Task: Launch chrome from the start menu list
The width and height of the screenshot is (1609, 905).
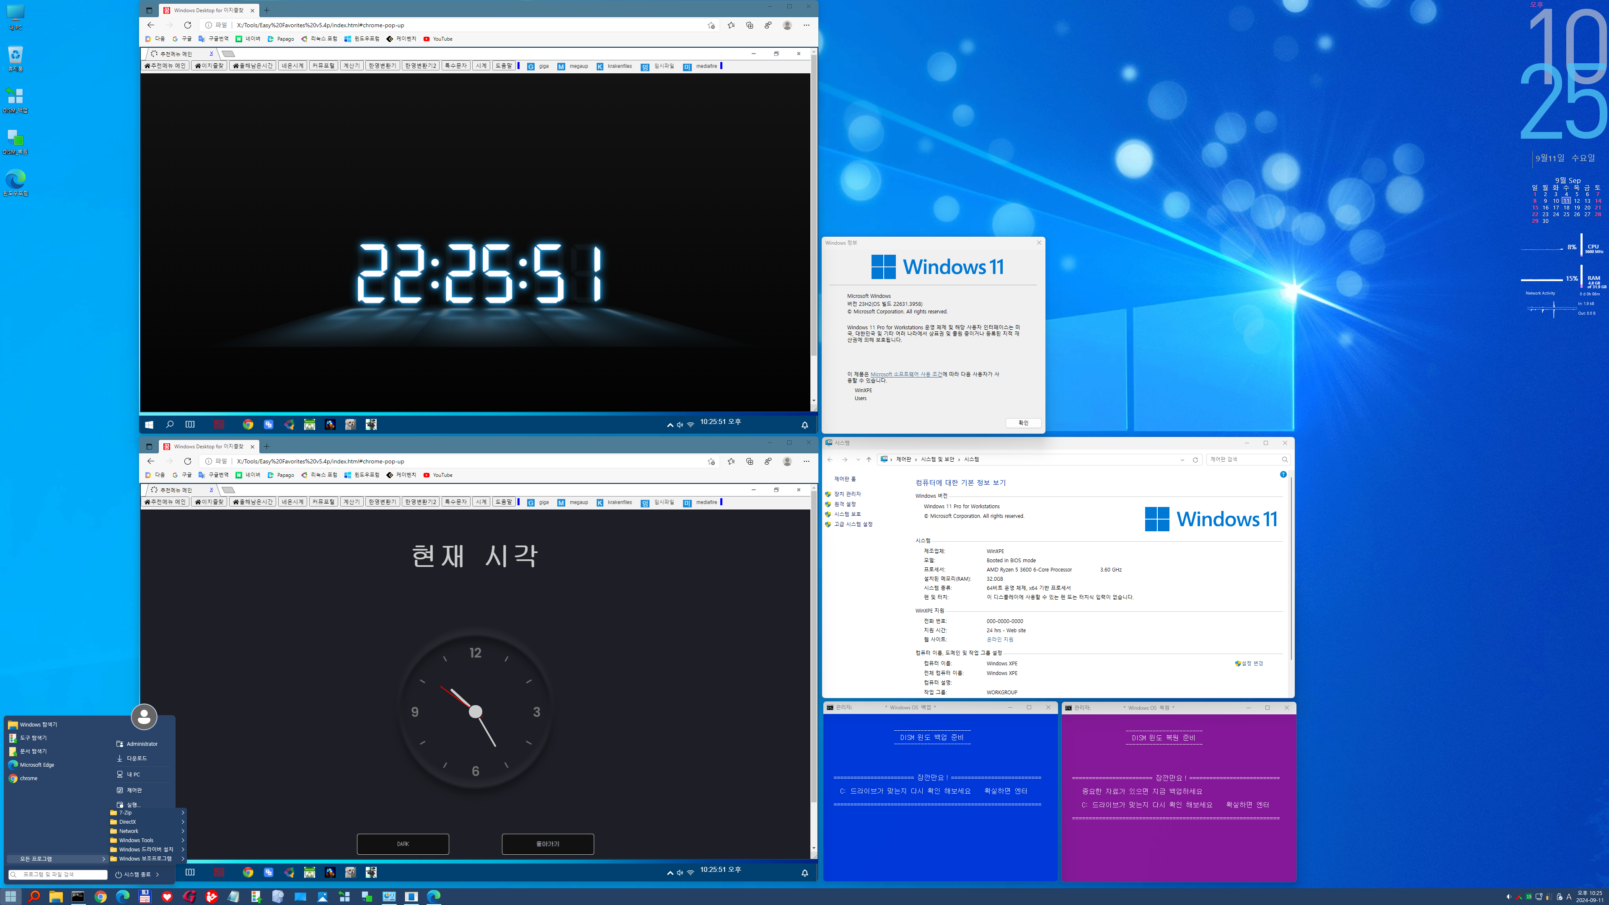Action: 23,778
